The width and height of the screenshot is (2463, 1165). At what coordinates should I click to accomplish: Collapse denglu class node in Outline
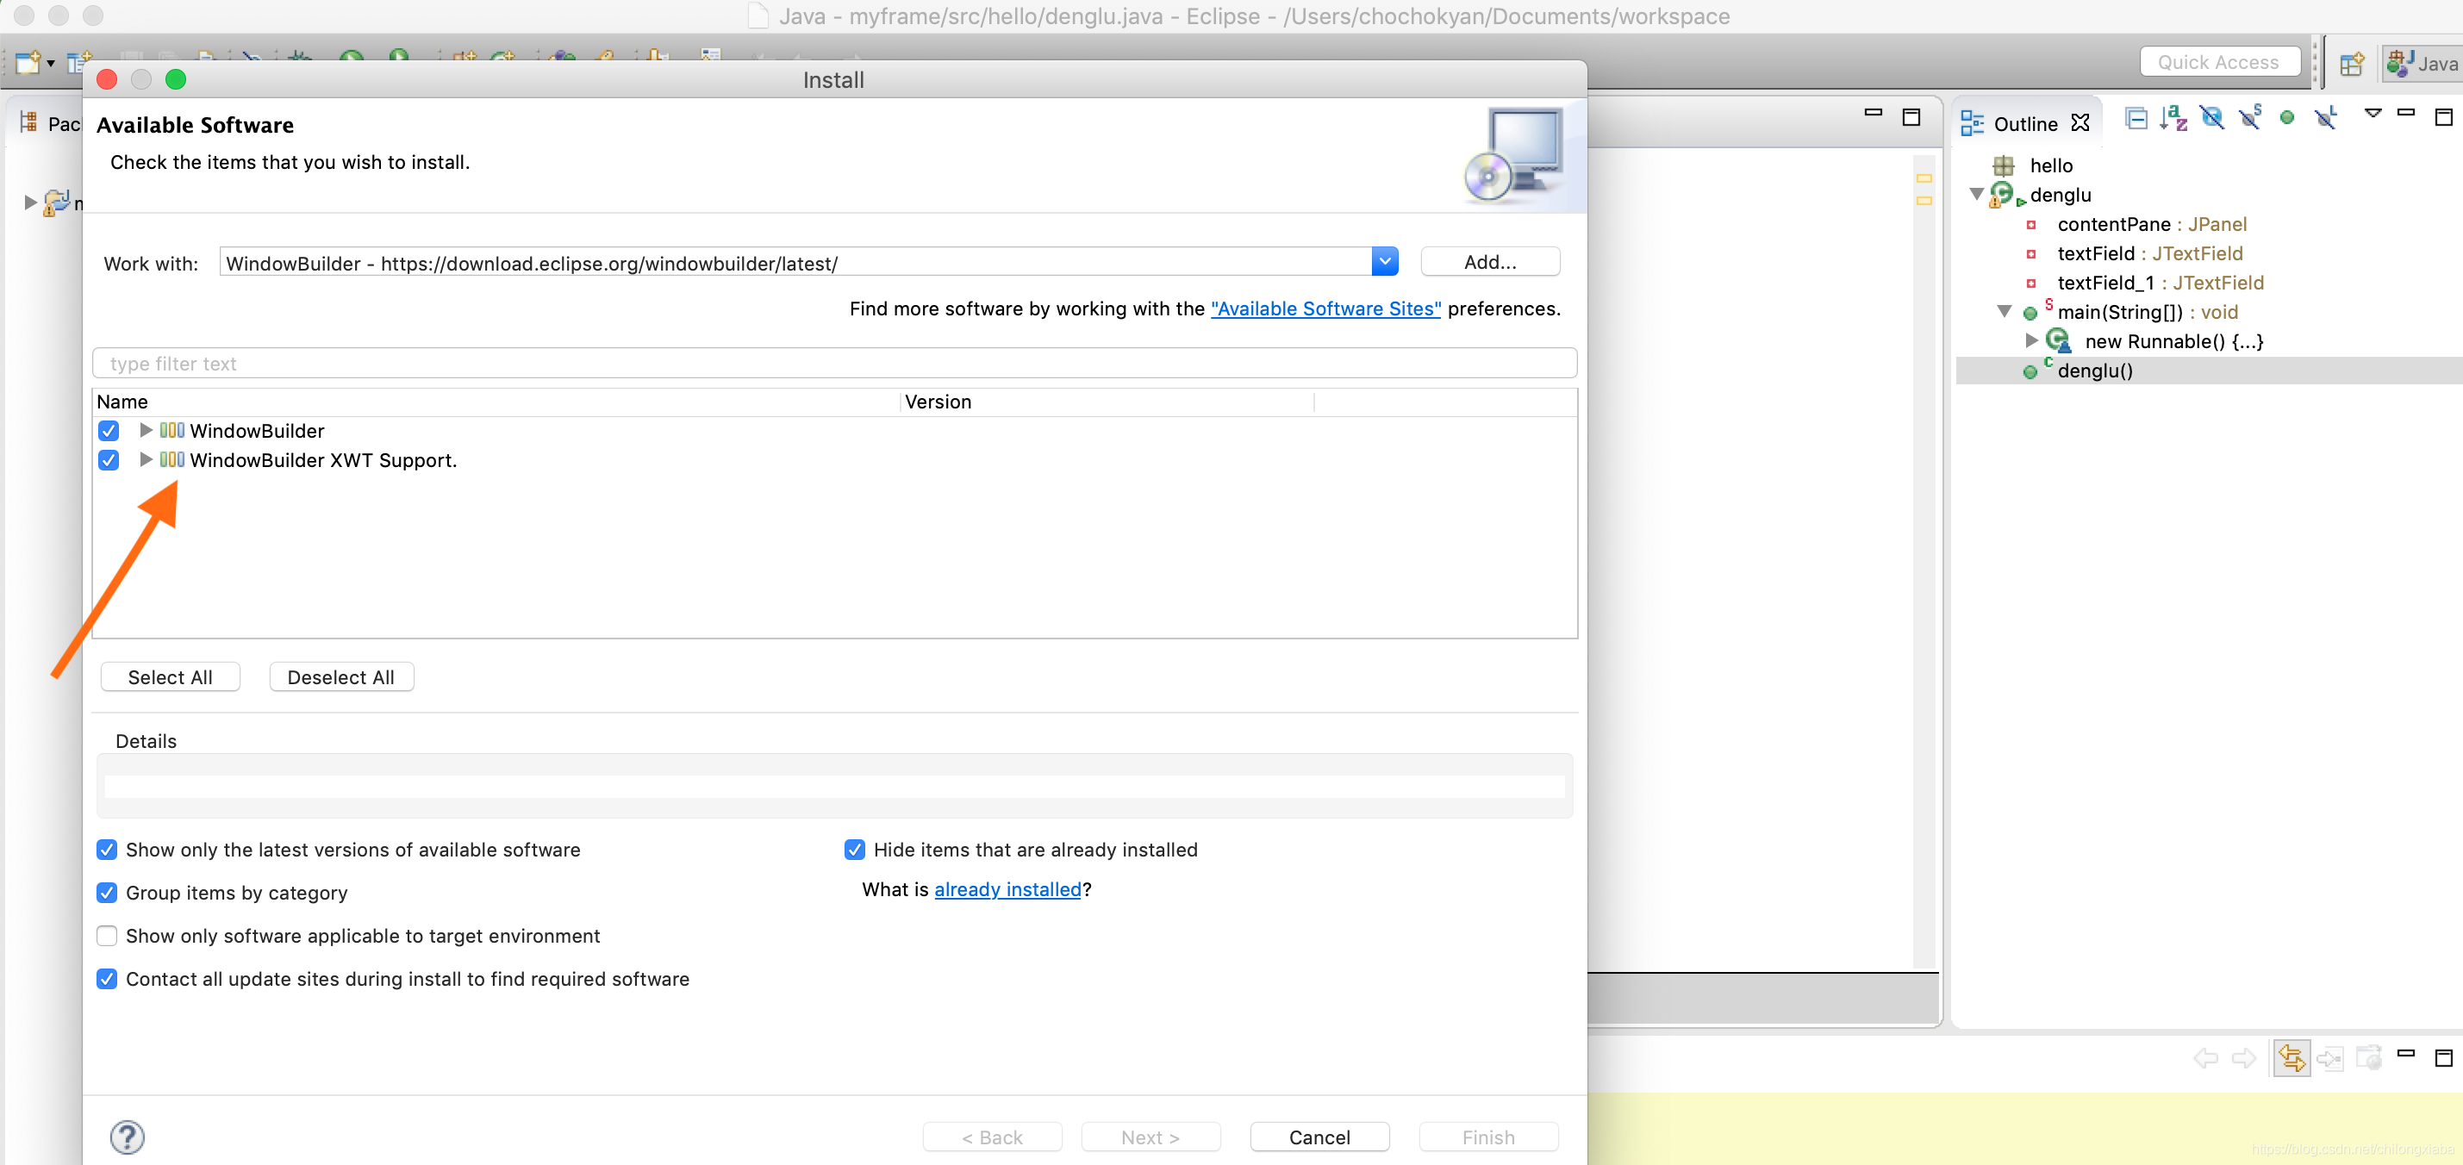[x=1975, y=194]
